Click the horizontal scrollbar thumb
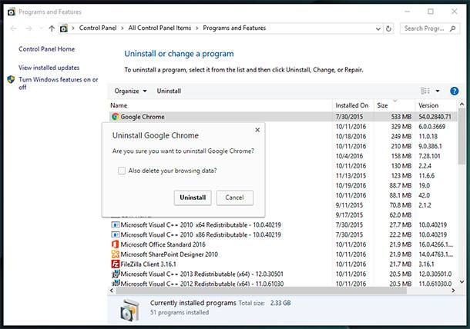Viewport: 470px width, 329px height. [261, 291]
